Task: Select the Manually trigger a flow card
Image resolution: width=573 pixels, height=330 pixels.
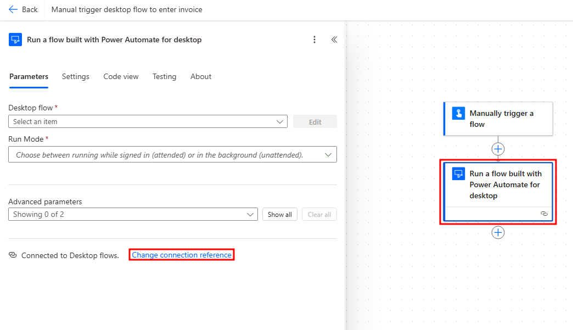Action: click(498, 119)
